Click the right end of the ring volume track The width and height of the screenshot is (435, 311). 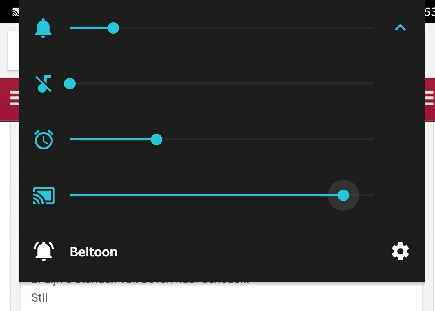(372, 28)
